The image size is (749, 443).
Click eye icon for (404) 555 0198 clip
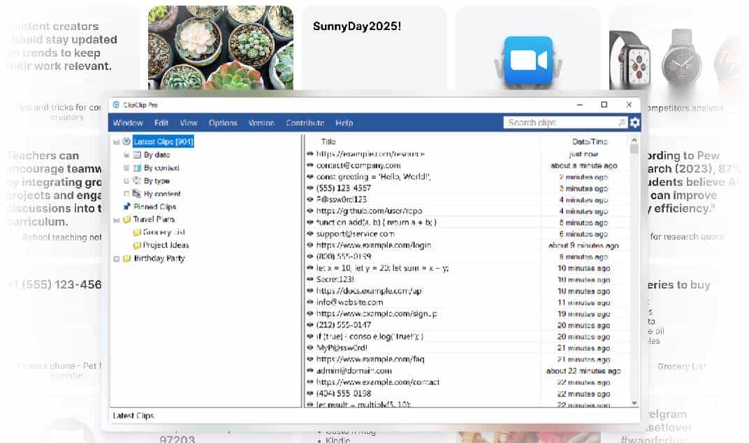pyautogui.click(x=310, y=394)
